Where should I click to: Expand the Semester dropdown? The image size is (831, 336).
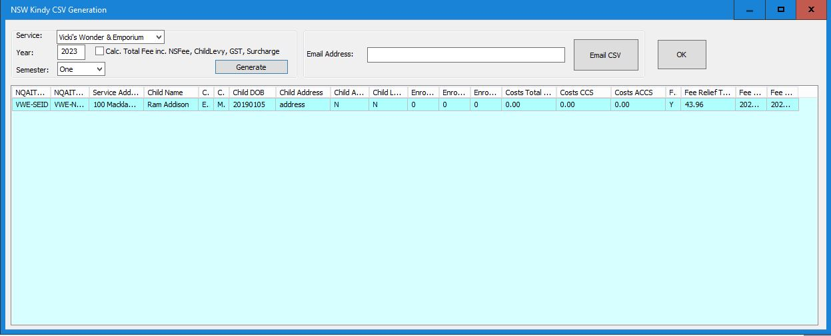click(x=99, y=69)
